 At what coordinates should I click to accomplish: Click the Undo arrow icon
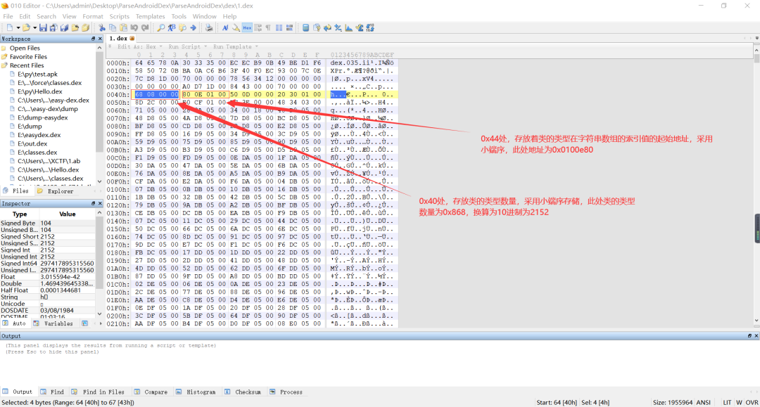point(134,27)
